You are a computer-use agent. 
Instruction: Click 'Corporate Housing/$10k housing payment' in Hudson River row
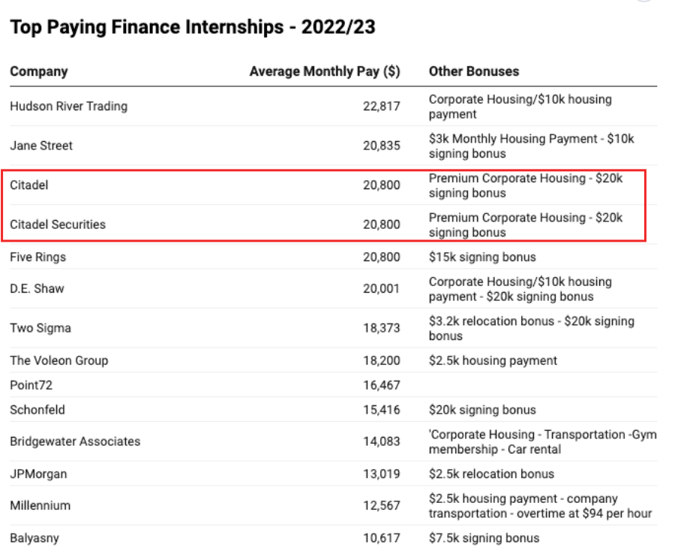[x=520, y=107]
